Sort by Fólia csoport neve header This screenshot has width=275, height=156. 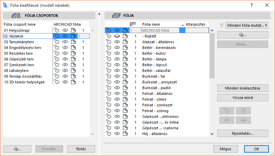[x=28, y=24]
